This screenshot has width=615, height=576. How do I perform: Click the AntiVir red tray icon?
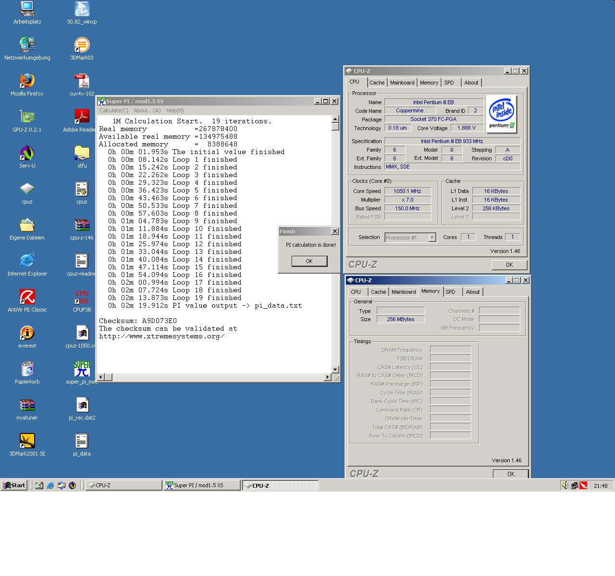coord(583,485)
